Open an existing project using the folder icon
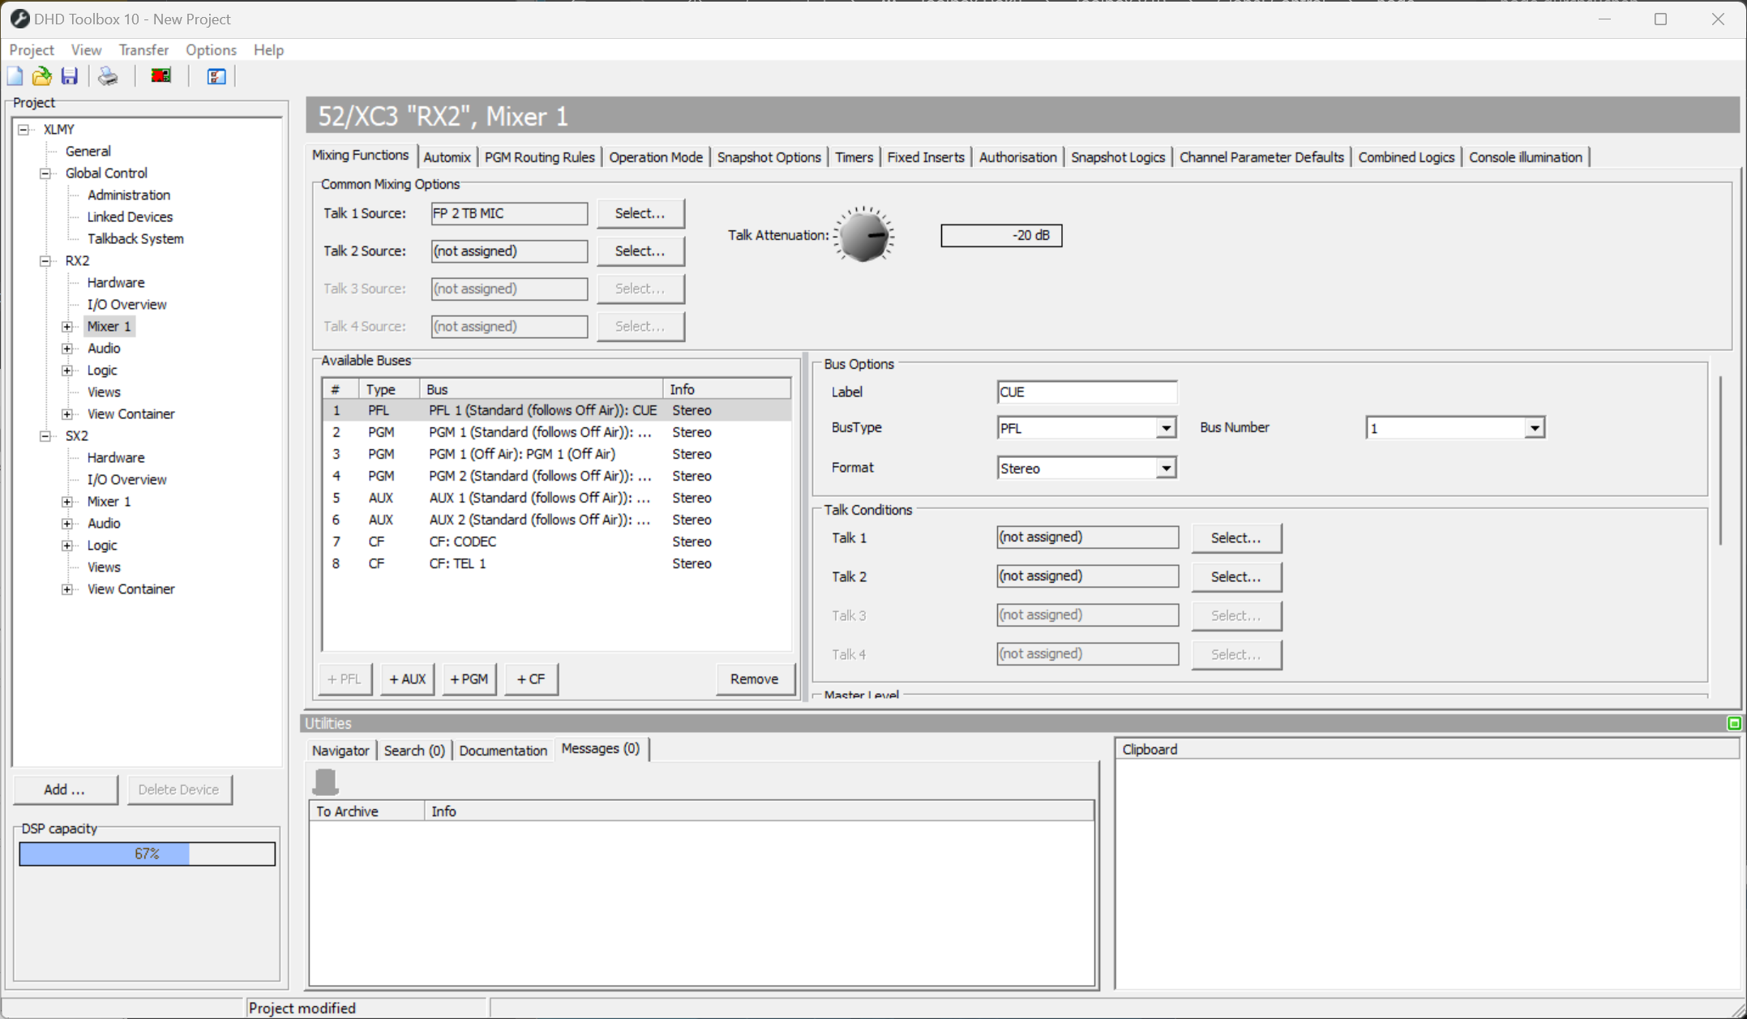 click(x=41, y=75)
